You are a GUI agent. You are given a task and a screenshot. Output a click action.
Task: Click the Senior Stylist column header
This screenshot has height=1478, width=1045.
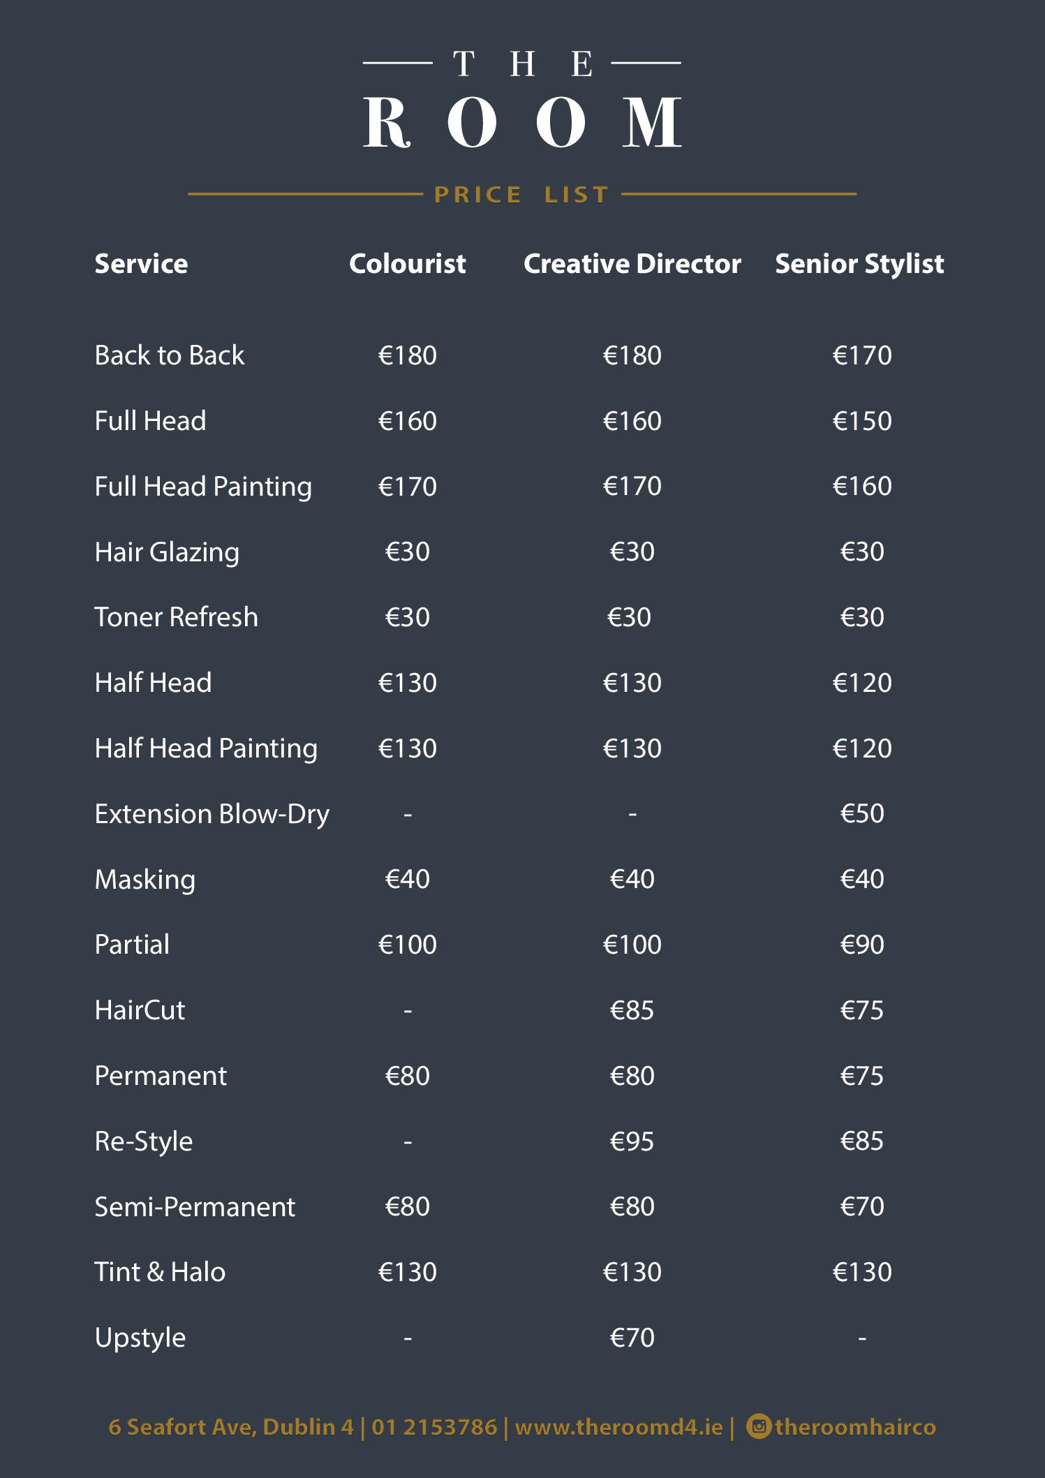pyautogui.click(x=859, y=265)
